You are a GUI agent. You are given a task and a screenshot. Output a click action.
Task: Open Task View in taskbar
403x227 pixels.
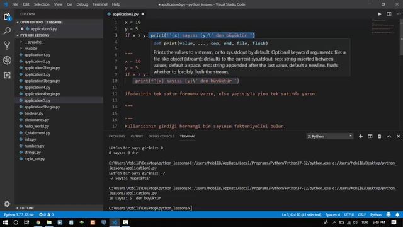(x=26, y=223)
